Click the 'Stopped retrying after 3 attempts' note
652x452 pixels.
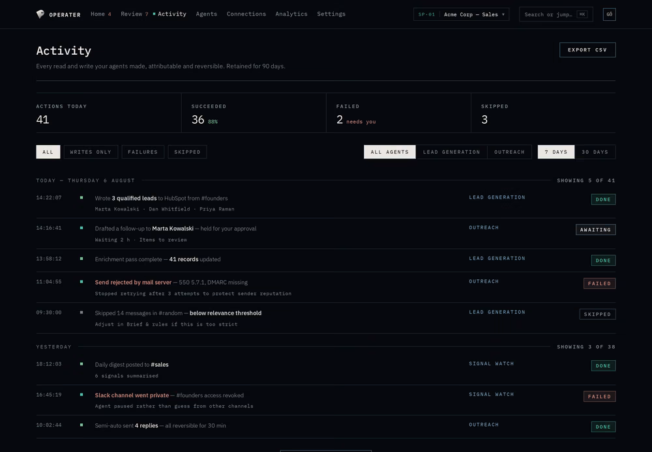(193, 293)
